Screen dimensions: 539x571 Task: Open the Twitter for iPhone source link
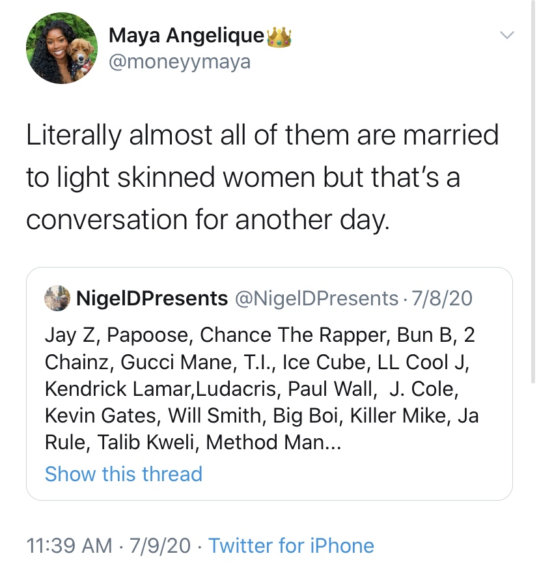tap(291, 546)
